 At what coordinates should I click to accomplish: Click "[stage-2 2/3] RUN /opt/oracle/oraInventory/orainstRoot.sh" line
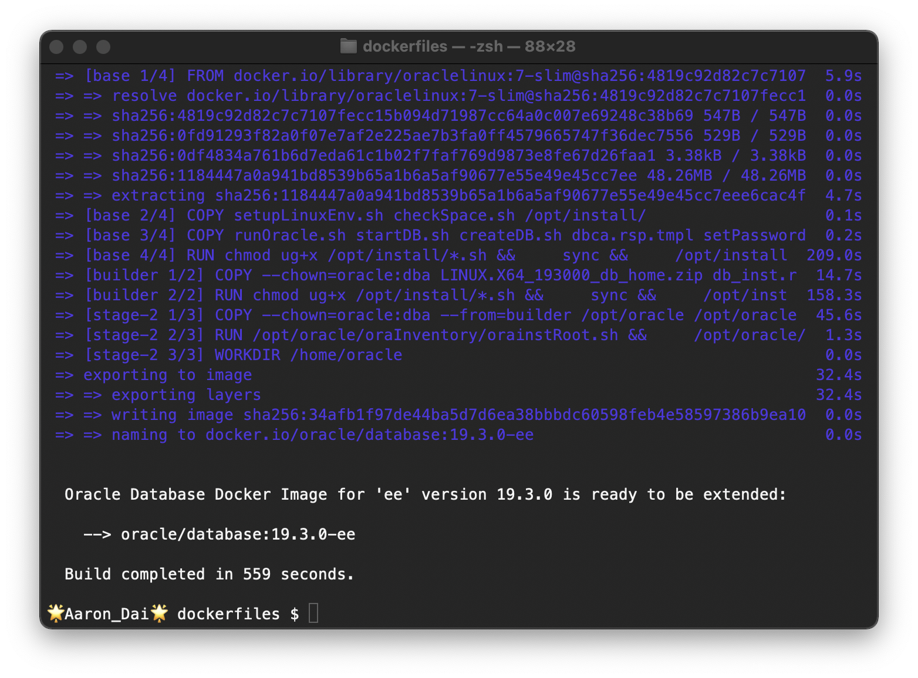click(x=458, y=335)
